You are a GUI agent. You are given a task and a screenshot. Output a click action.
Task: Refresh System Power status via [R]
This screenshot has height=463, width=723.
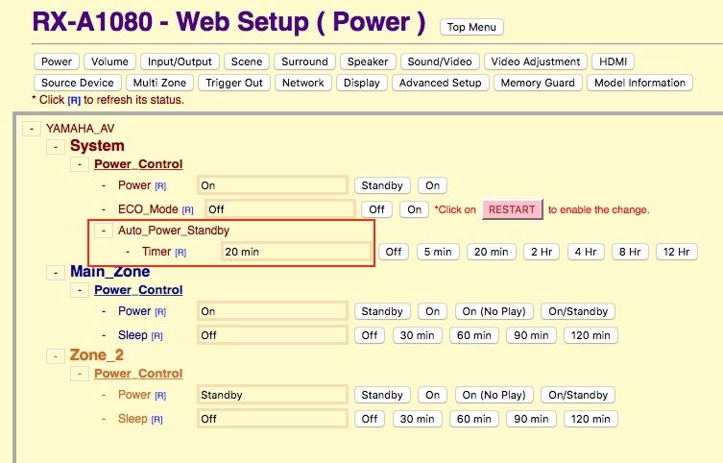pyautogui.click(x=160, y=186)
